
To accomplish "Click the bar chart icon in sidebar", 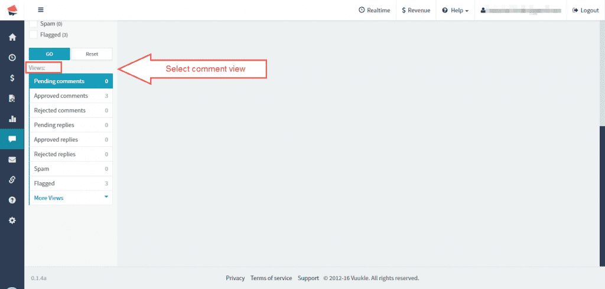I will [12, 119].
